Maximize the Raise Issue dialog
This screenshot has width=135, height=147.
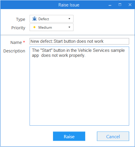pos(120,5)
